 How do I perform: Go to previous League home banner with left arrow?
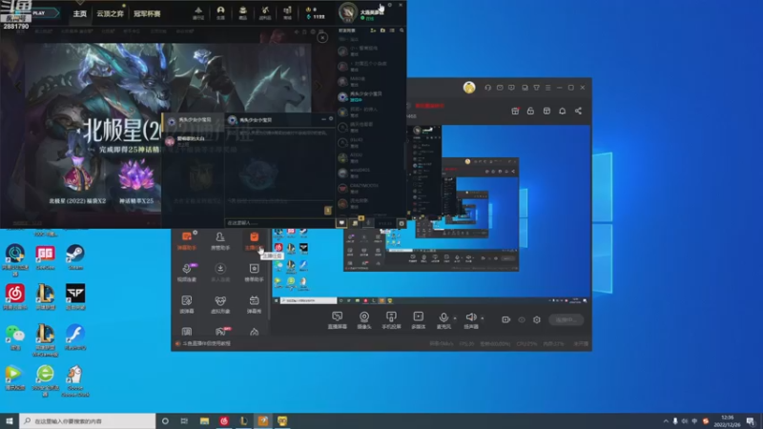pyautogui.click(x=18, y=87)
